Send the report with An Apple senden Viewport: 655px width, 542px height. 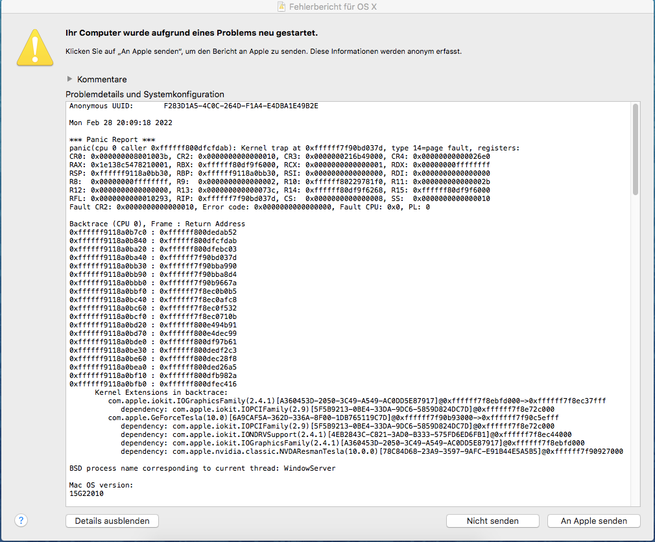(593, 521)
